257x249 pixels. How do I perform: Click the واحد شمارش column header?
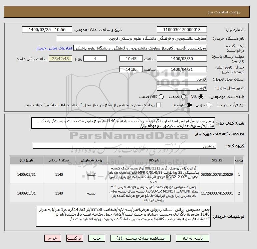91,160
